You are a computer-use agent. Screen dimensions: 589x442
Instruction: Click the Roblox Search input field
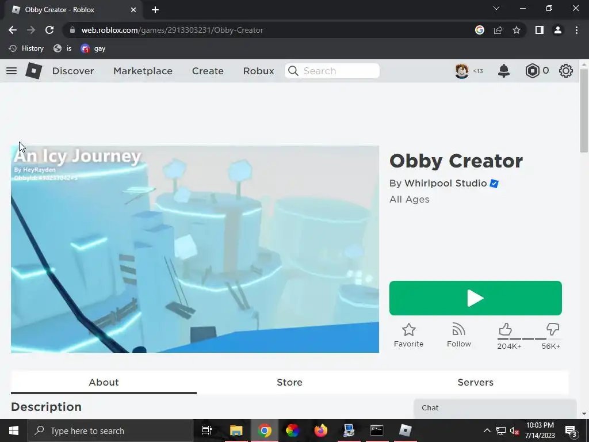332,71
